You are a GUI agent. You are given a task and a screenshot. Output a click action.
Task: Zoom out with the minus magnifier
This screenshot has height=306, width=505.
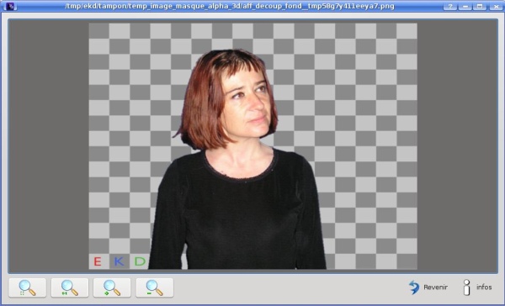click(154, 288)
